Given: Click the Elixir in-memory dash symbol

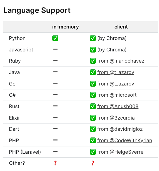Looking at the screenshot, I should pyautogui.click(x=55, y=117).
